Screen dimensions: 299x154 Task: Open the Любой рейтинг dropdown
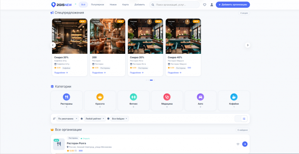click(95, 118)
